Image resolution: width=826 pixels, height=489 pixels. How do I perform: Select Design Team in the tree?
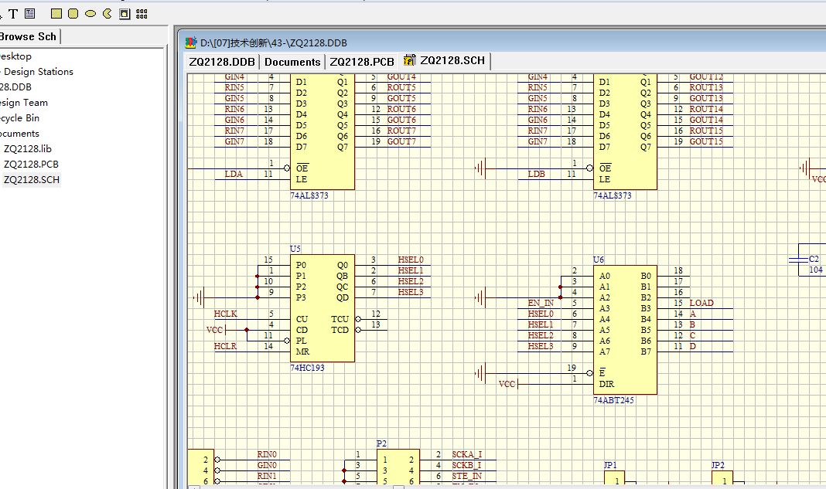[24, 103]
